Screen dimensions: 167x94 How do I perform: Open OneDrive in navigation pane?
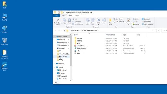click(61, 63)
